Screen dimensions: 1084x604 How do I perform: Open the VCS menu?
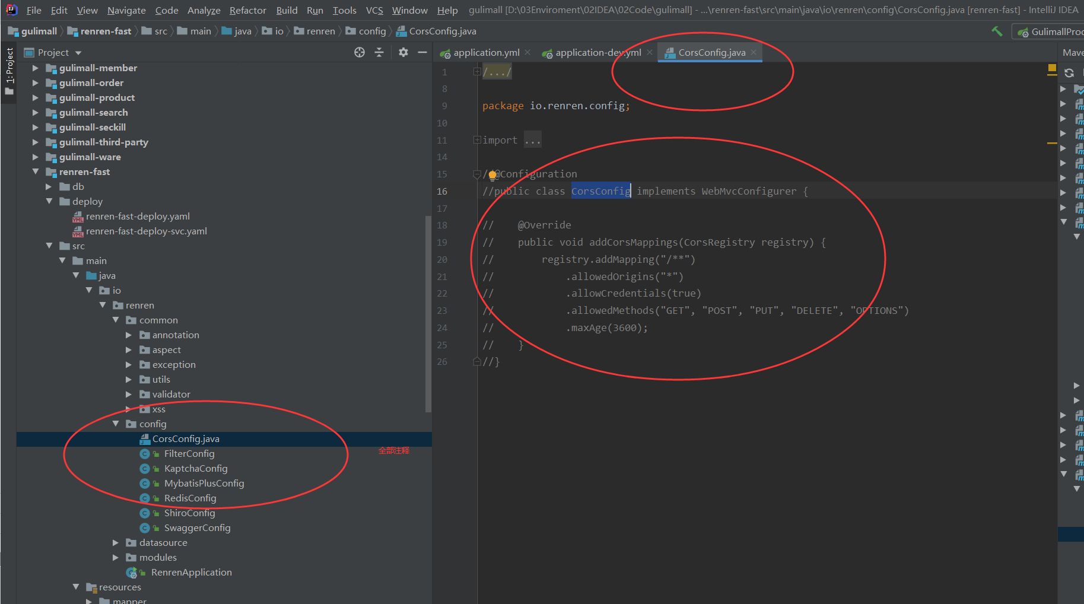(x=374, y=10)
